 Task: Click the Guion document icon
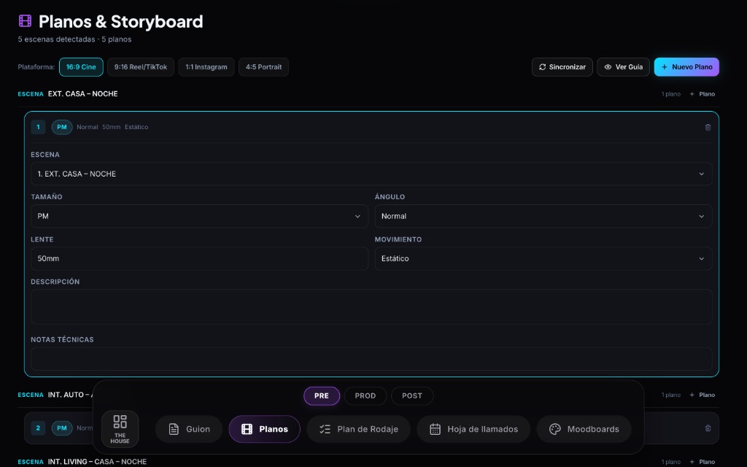click(x=174, y=429)
